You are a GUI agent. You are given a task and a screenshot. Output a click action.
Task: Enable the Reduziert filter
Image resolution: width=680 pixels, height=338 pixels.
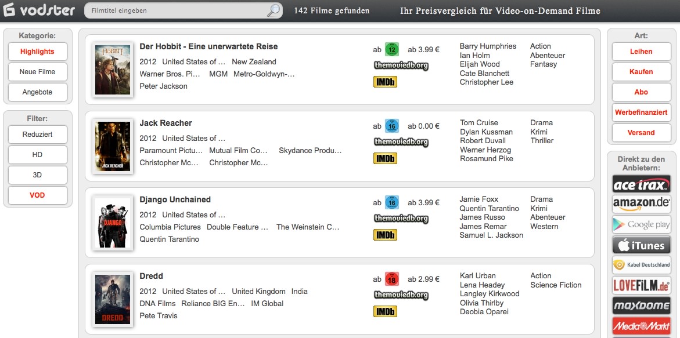coord(37,134)
